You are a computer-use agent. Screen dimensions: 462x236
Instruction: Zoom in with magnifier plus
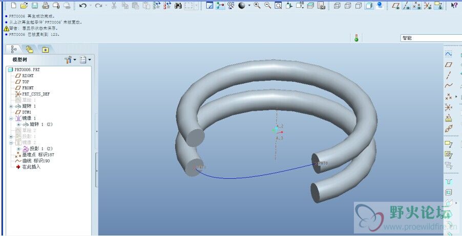tap(257, 6)
